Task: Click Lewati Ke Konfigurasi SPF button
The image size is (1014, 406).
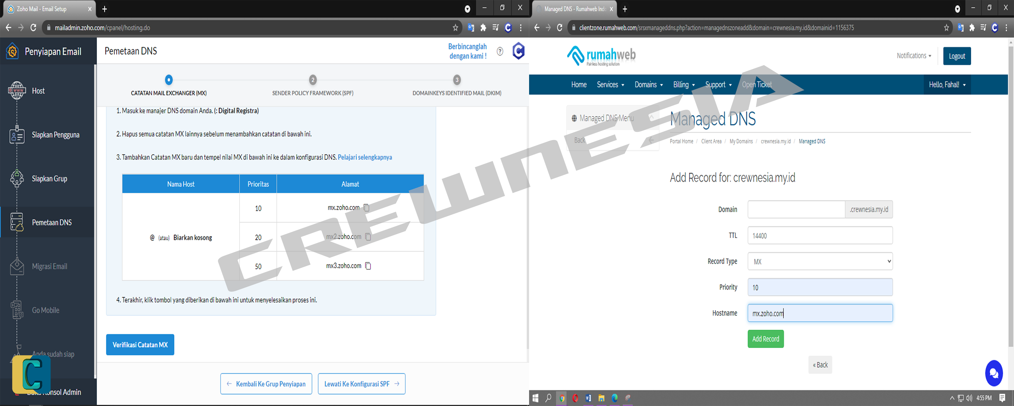Action: tap(361, 384)
